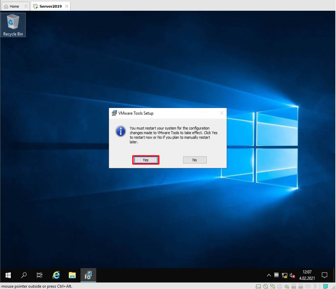
Task: Open the clock showing 12:07
Action: tap(307, 275)
